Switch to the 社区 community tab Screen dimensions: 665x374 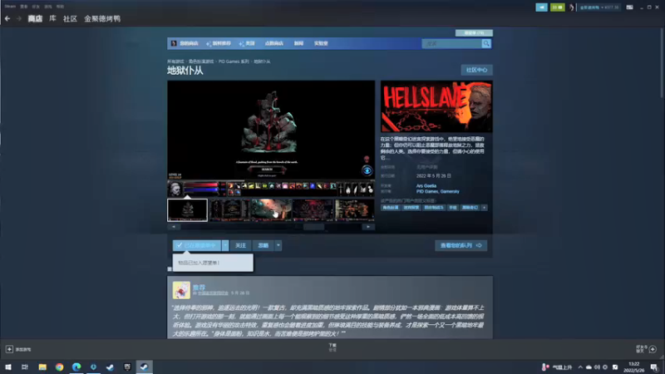tap(70, 18)
